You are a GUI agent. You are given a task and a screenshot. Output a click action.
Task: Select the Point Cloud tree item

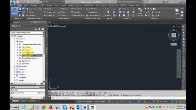[x=23, y=67]
